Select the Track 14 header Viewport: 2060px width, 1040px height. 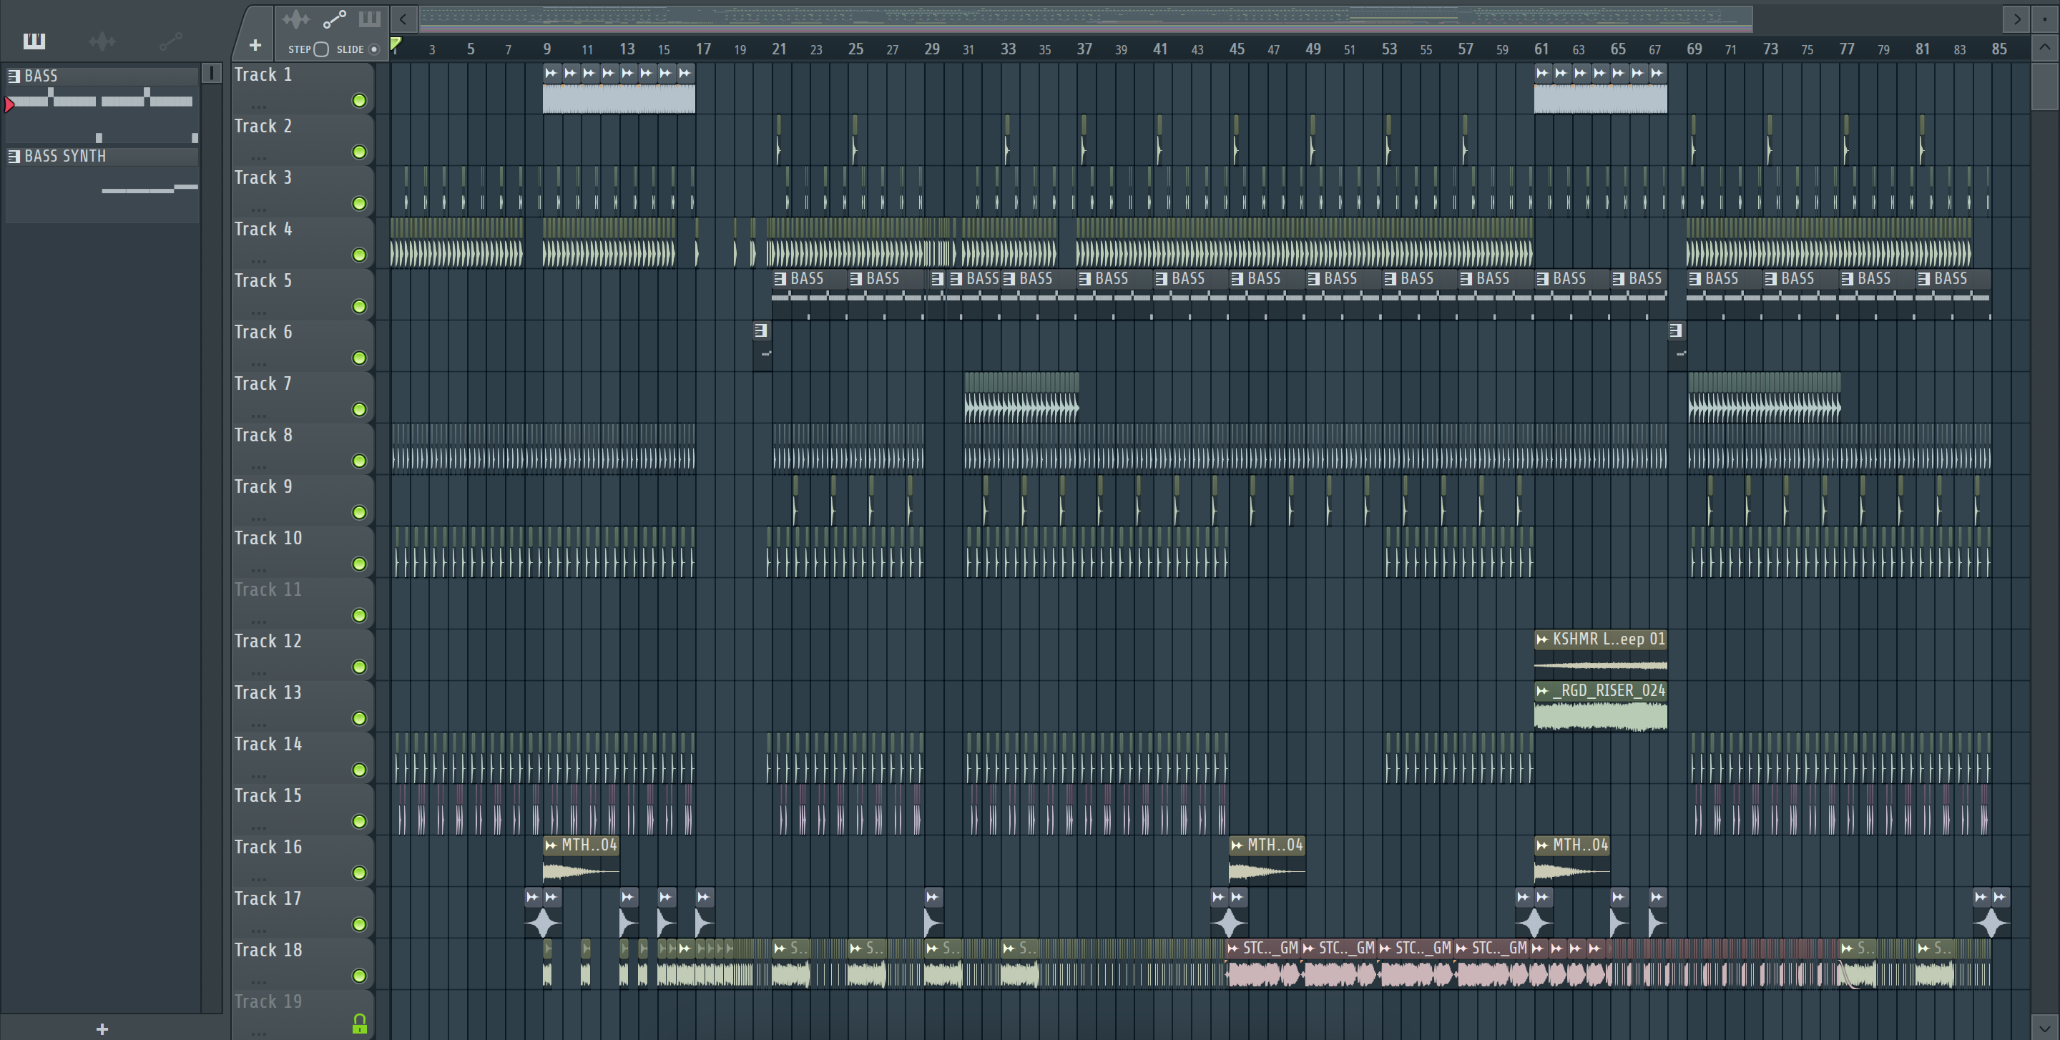click(x=303, y=757)
